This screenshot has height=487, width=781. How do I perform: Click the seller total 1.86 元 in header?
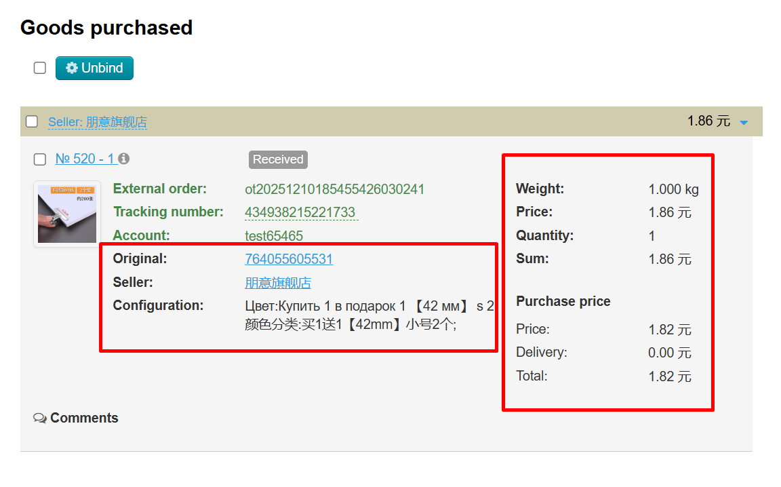coord(708,121)
